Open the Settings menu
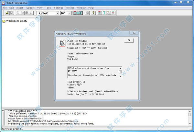194x132 pixels. (59, 8)
